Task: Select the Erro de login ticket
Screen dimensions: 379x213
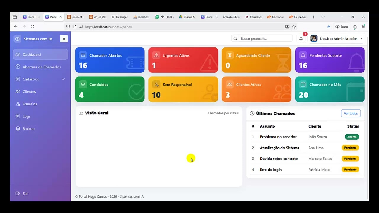Action: pyautogui.click(x=271, y=170)
